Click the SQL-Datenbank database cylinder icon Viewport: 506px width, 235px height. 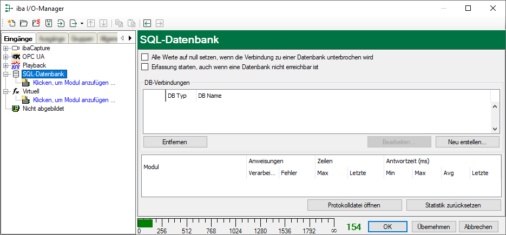coord(16,74)
